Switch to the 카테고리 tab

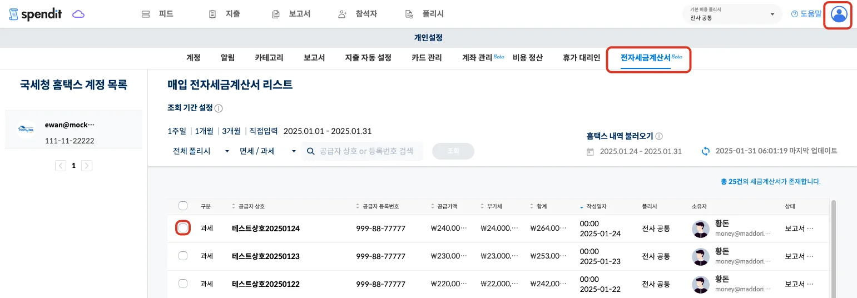coord(269,58)
